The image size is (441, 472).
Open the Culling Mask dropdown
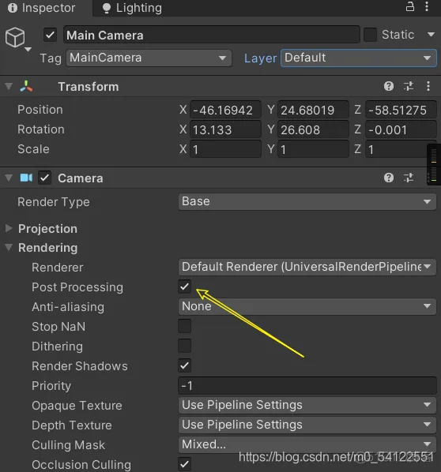tap(307, 444)
